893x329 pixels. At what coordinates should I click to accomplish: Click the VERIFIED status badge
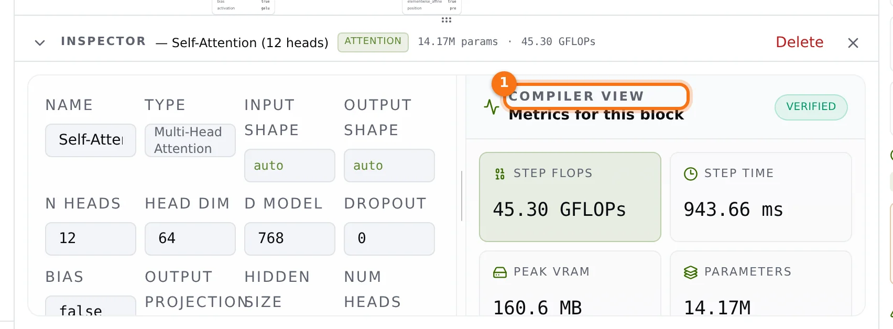[811, 107]
